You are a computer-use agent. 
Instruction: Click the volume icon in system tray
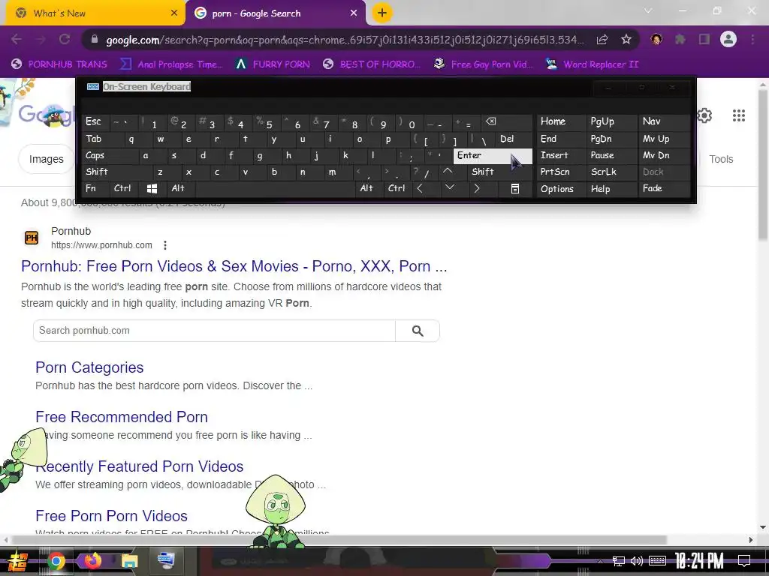[637, 561]
